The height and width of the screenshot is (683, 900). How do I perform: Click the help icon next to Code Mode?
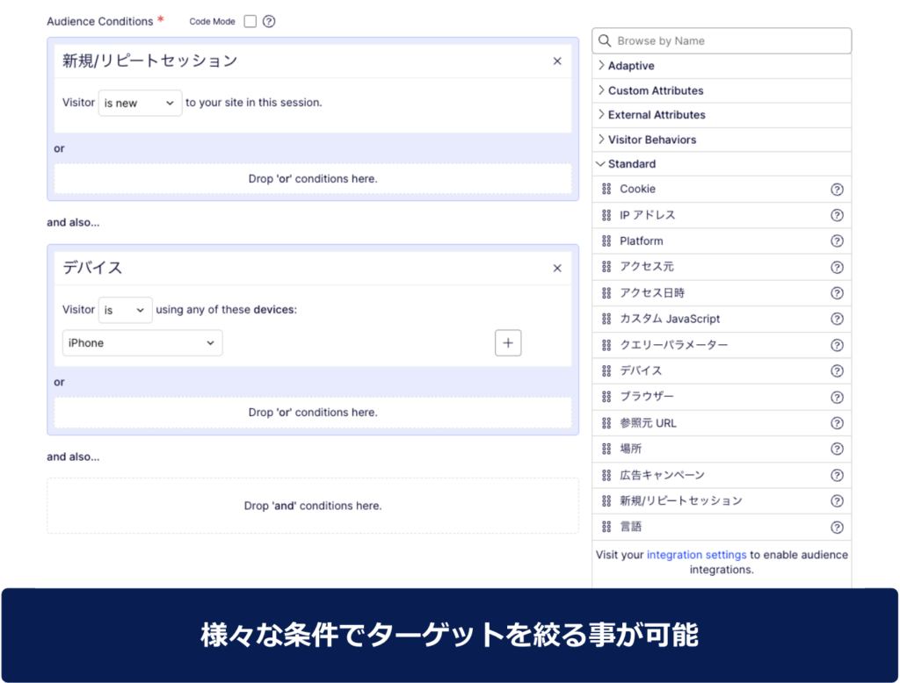(x=269, y=21)
